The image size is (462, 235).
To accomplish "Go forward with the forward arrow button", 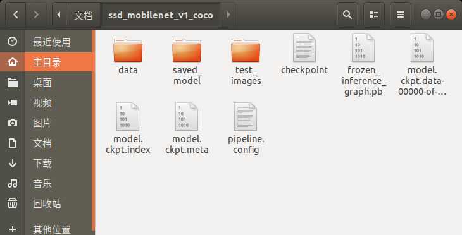I will tap(36, 15).
